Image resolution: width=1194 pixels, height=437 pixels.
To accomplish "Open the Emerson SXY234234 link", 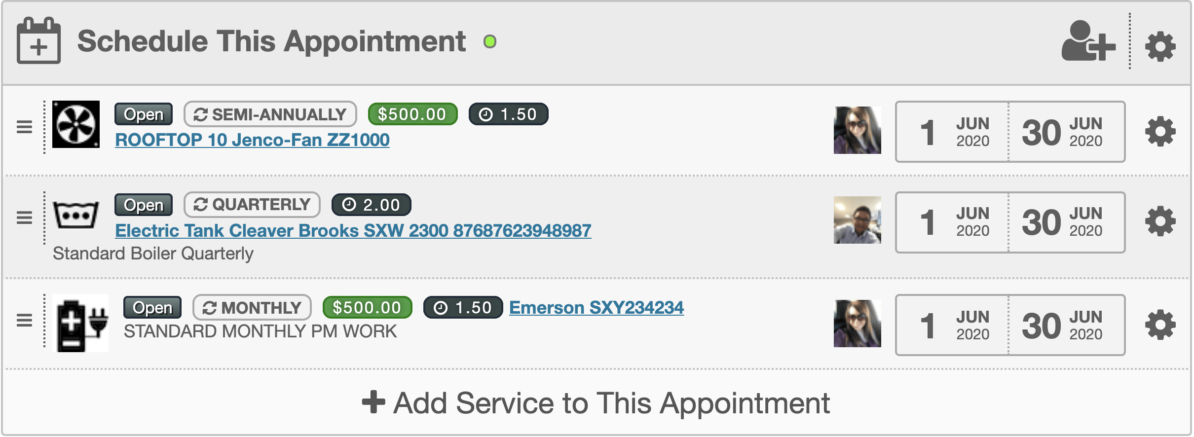I will 597,308.
